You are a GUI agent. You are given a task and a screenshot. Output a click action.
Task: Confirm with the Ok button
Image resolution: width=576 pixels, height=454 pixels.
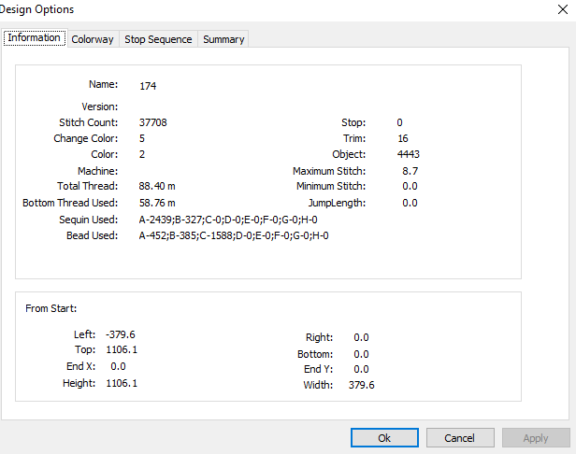click(384, 438)
